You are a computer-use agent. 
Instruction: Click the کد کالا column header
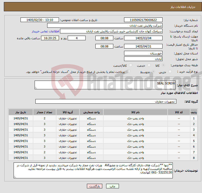179,112
